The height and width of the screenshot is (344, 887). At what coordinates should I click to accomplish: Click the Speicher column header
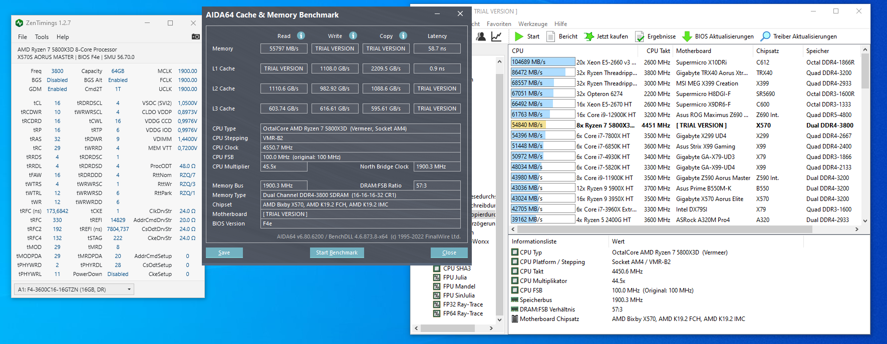(x=831, y=51)
